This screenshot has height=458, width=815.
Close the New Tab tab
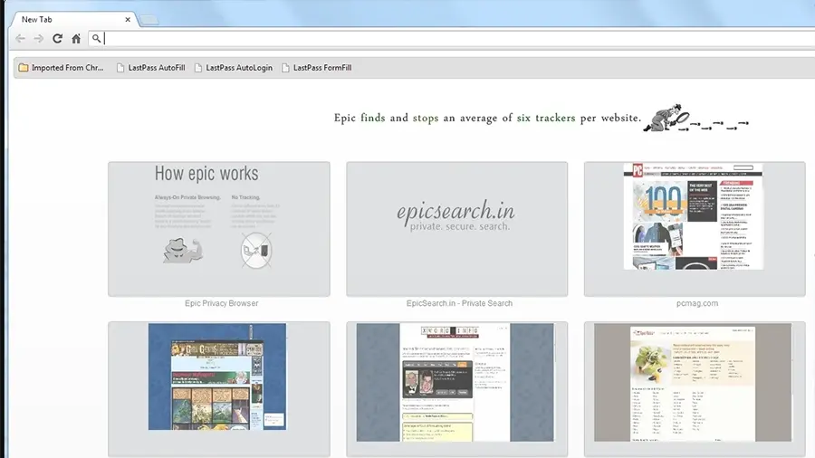coord(128,20)
